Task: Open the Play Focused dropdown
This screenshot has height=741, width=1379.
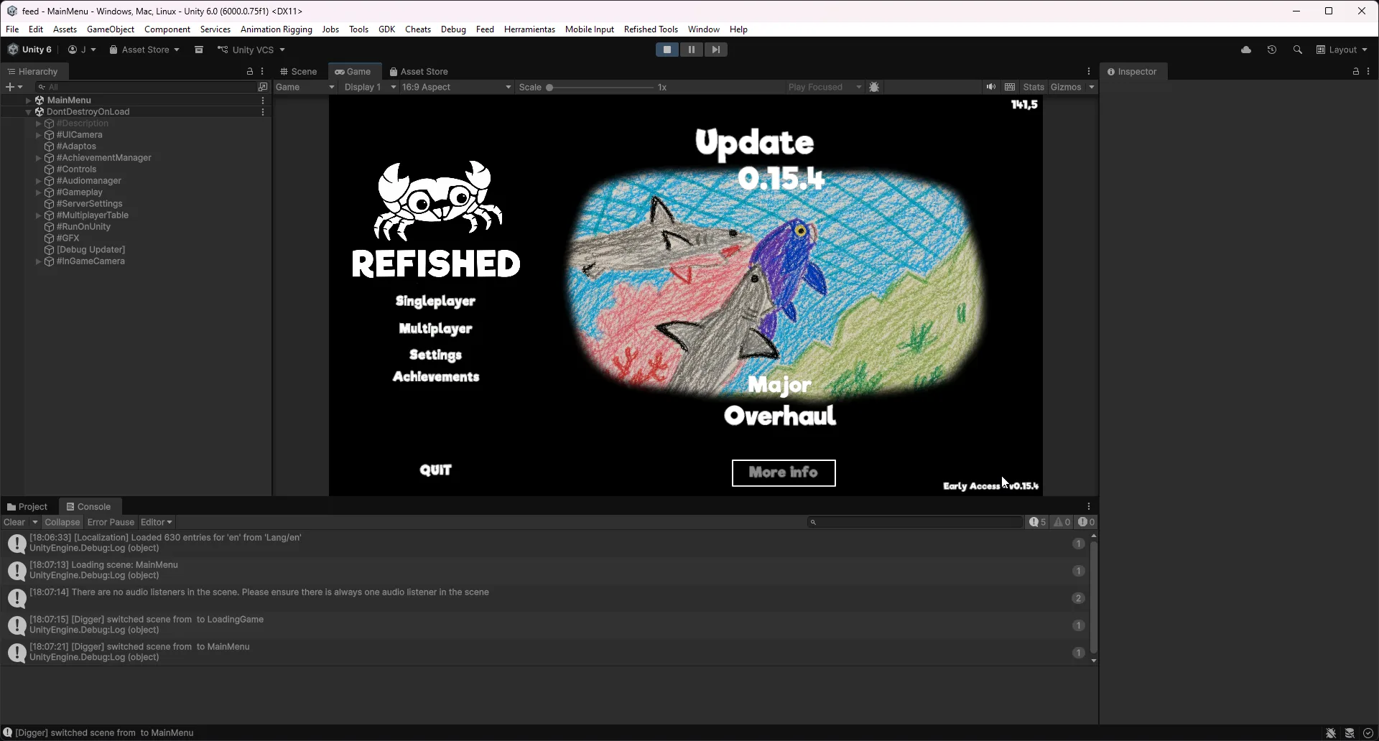Action: pos(825,87)
